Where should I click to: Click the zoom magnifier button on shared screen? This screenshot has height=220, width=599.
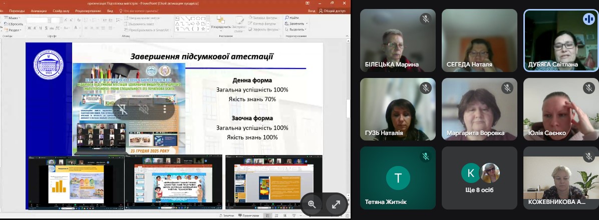[x=312, y=204]
